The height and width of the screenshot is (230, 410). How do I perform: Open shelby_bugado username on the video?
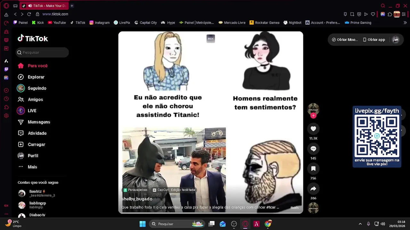click(137, 199)
